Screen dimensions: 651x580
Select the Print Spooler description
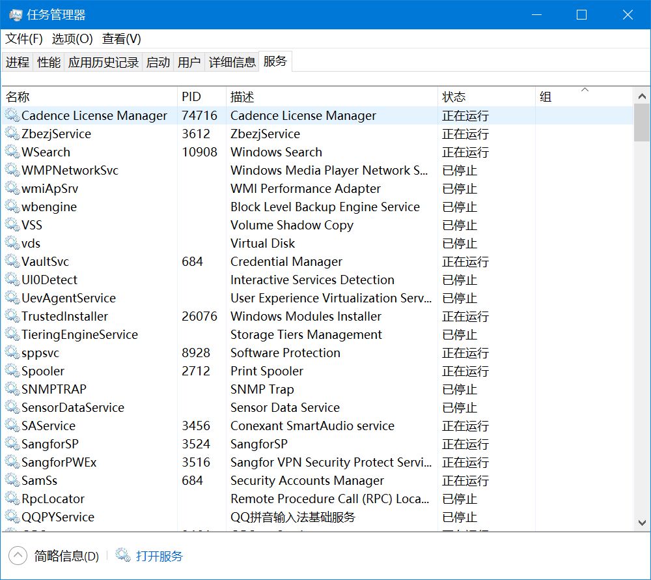(267, 371)
